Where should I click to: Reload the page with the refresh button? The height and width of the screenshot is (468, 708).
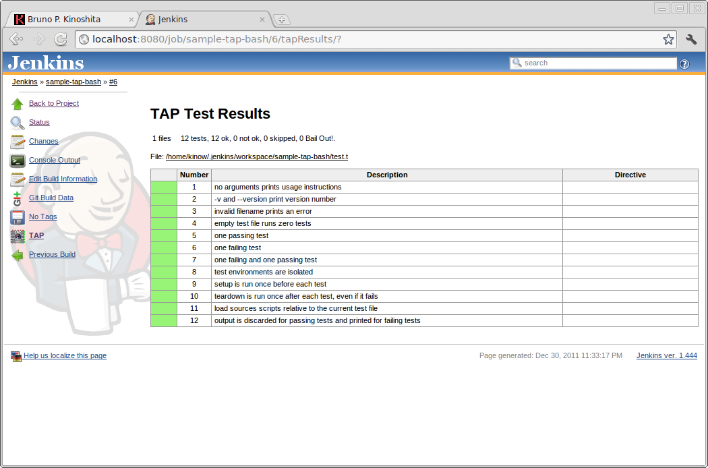(61, 39)
